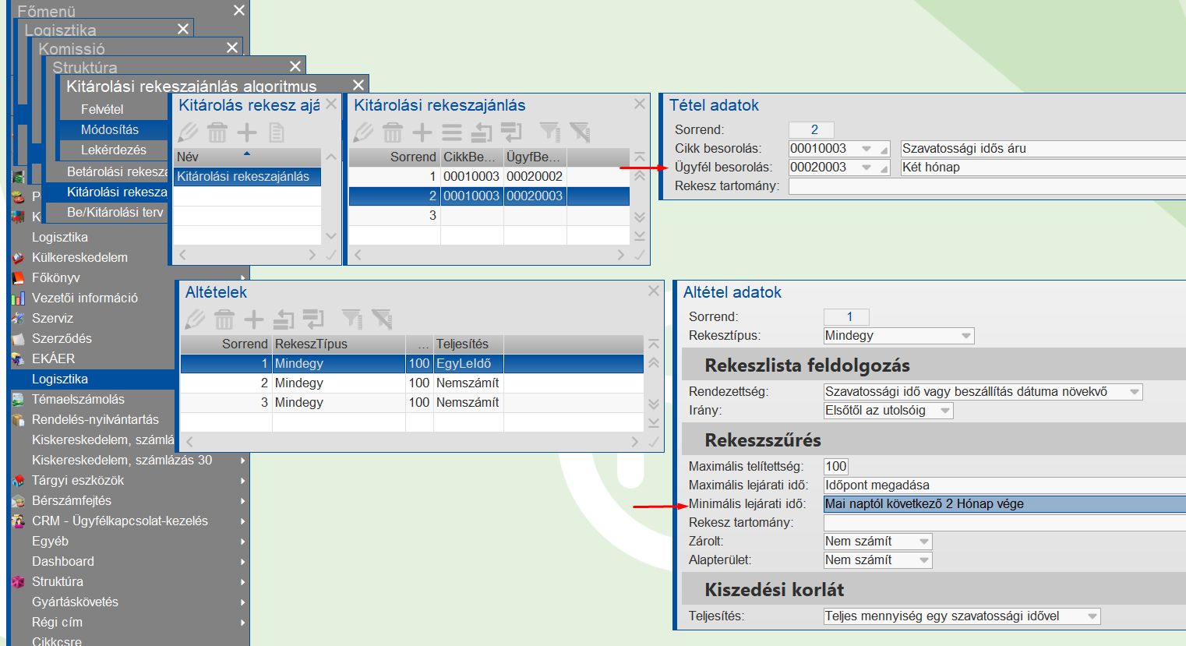Click the RekeszTípus column header in Altételek
The height and width of the screenshot is (646, 1186).
(339, 344)
